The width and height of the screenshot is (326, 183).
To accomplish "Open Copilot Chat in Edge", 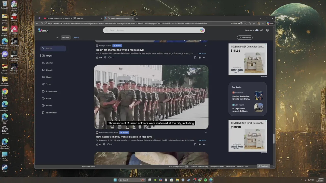I will click(270, 23).
